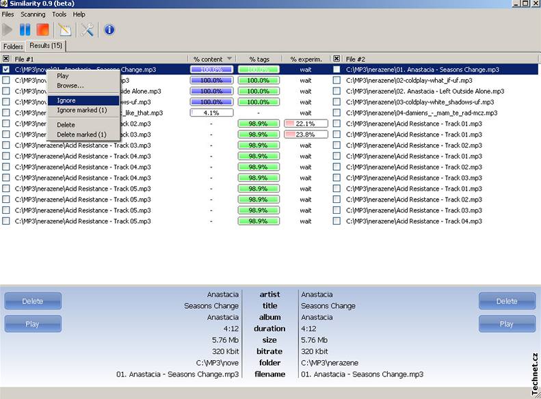The image size is (541, 399).
Task: Open the Files menu
Action: [x=8, y=14]
